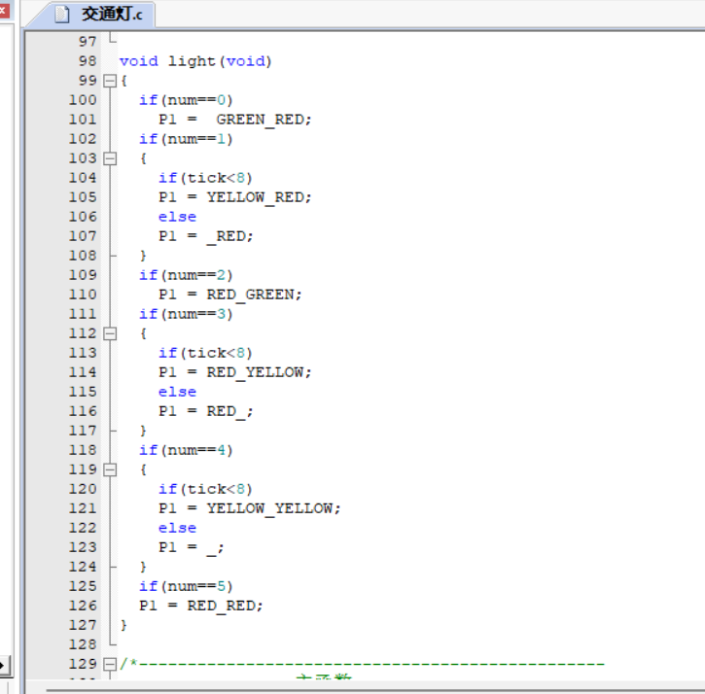This screenshot has height=694, width=705.
Task: Click the 'else' keyword on line 115
Action: pyautogui.click(x=177, y=392)
